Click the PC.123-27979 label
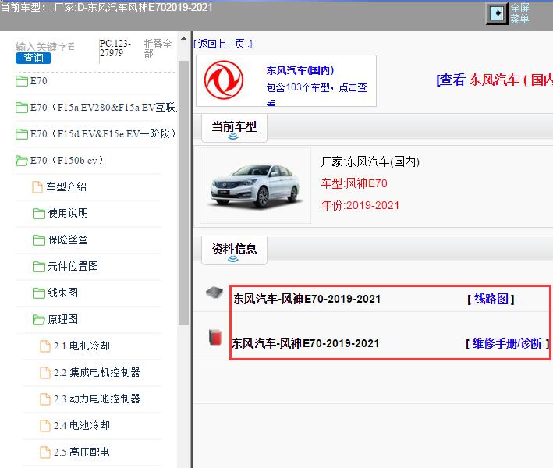553x468 pixels. tap(115, 48)
